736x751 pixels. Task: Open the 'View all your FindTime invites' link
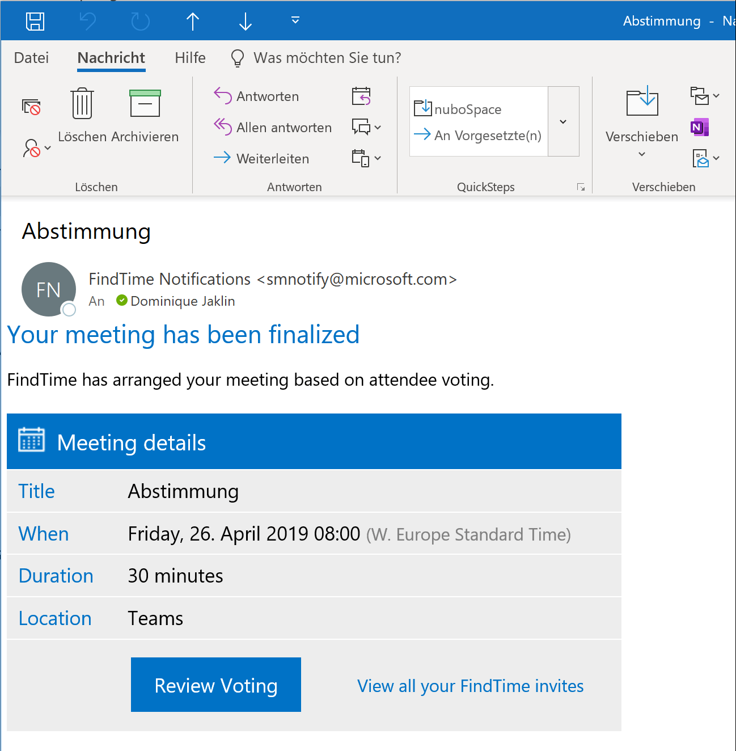pos(470,686)
